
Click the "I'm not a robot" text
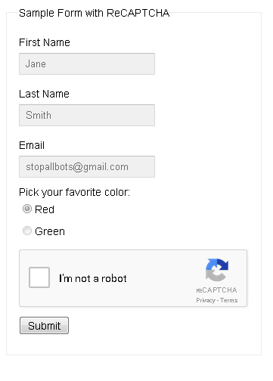pos(93,278)
